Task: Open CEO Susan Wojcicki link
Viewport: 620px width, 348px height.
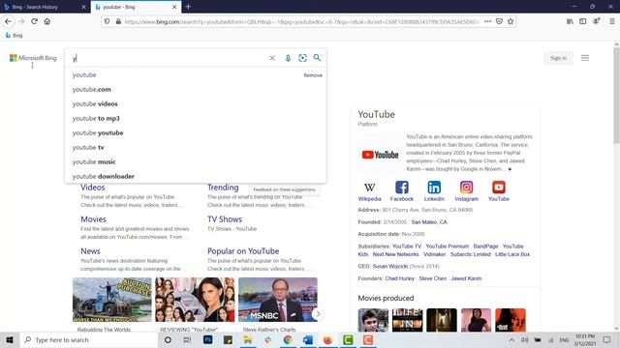Action: (389, 267)
